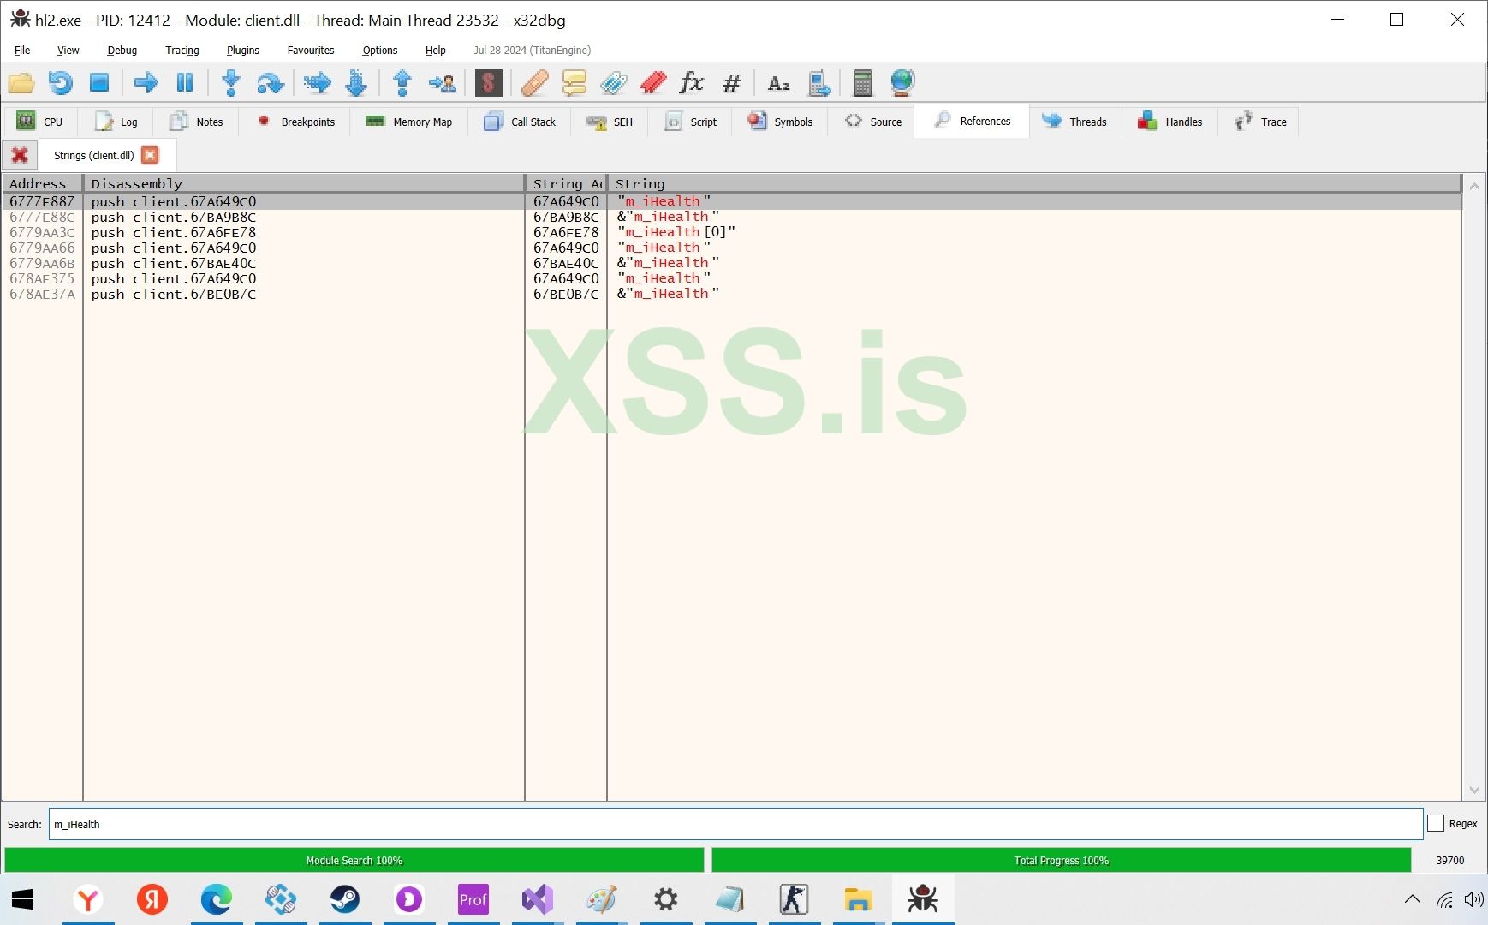Switch to the Memory Map tab
Viewport: 1488px width, 925px height.
409,122
